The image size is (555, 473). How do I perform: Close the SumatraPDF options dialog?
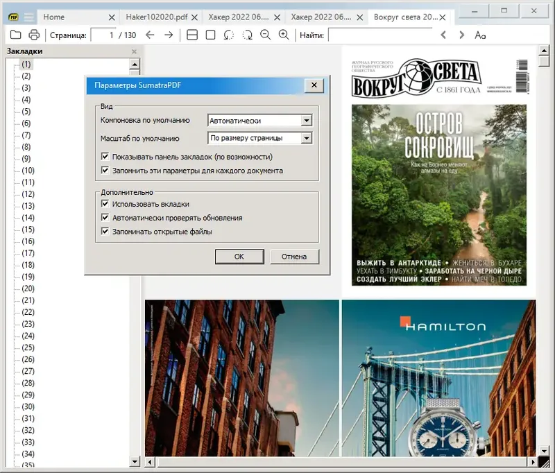pyautogui.click(x=314, y=85)
